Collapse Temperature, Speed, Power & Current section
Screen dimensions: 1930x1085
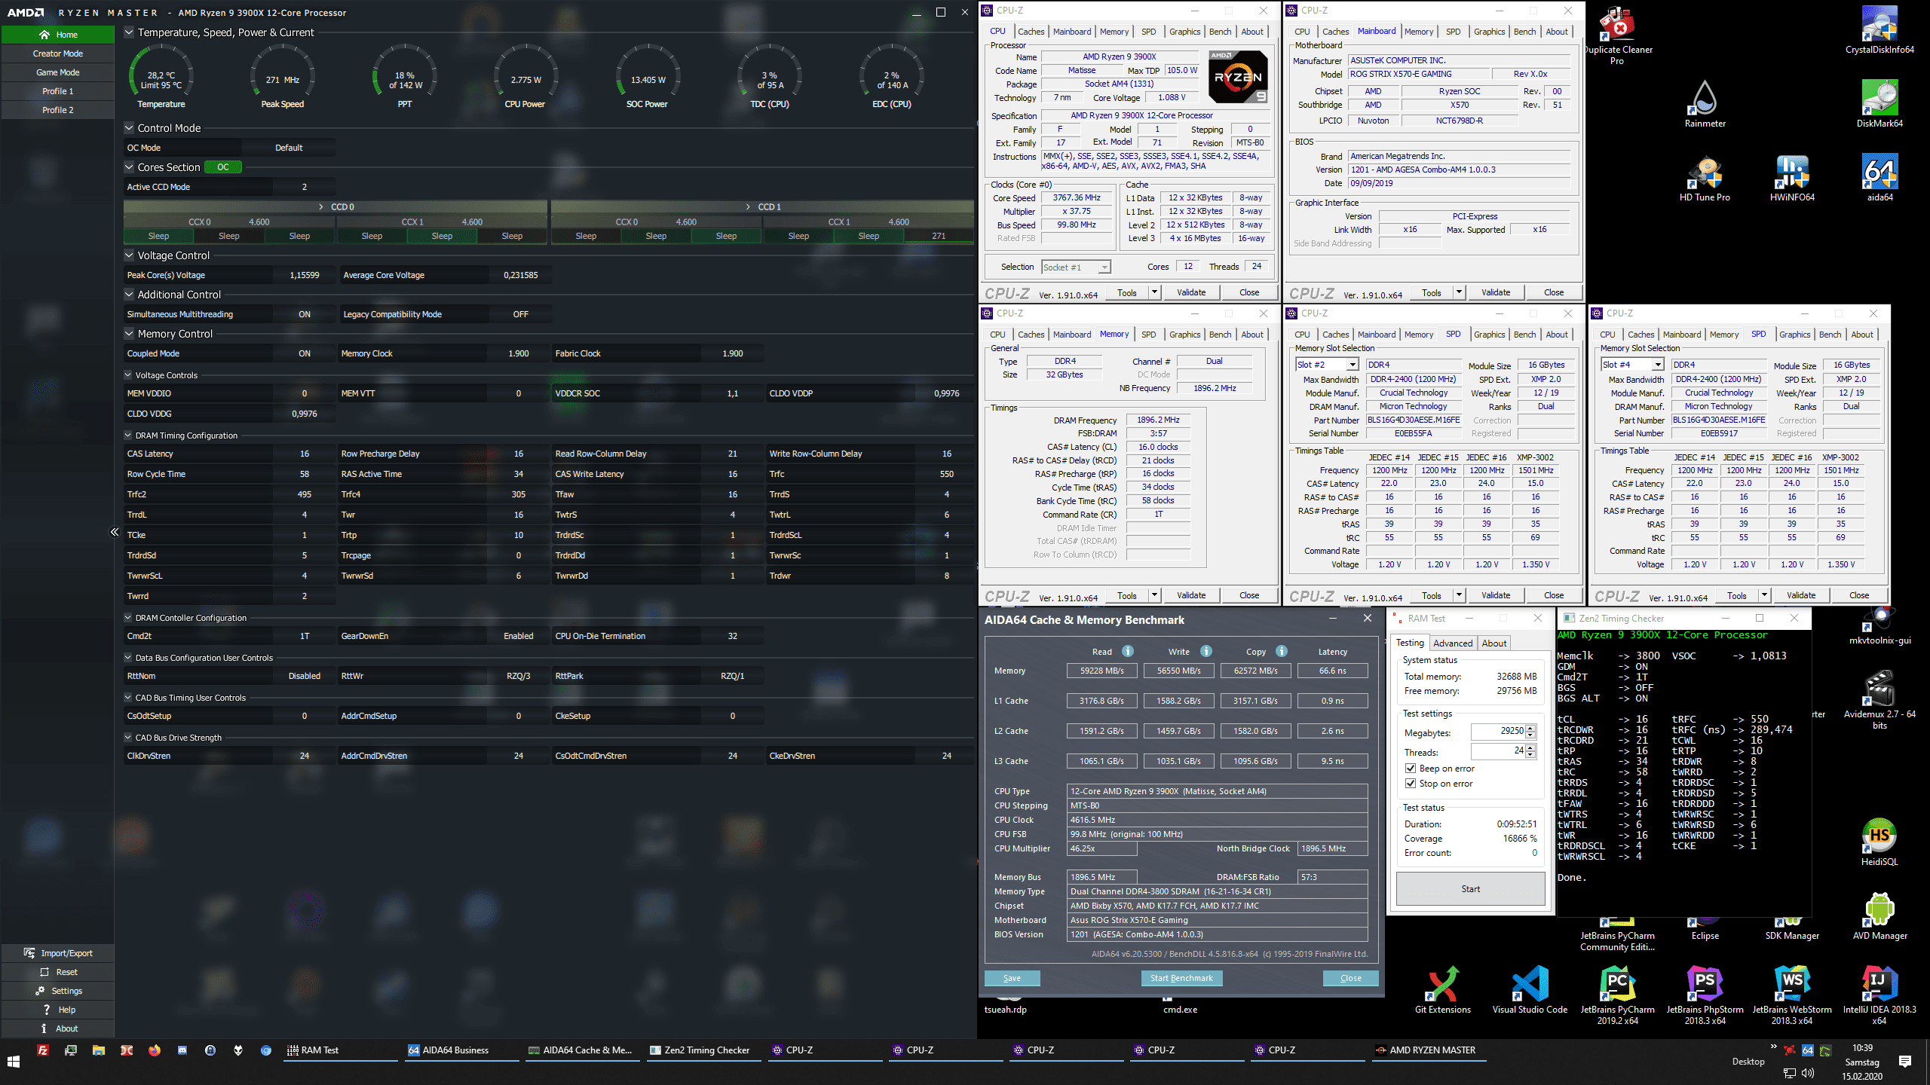[x=129, y=32]
